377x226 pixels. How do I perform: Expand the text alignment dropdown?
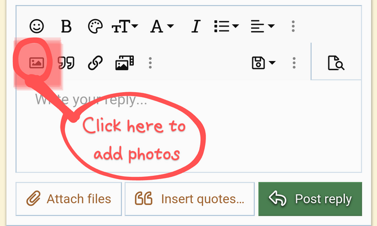tap(262, 26)
